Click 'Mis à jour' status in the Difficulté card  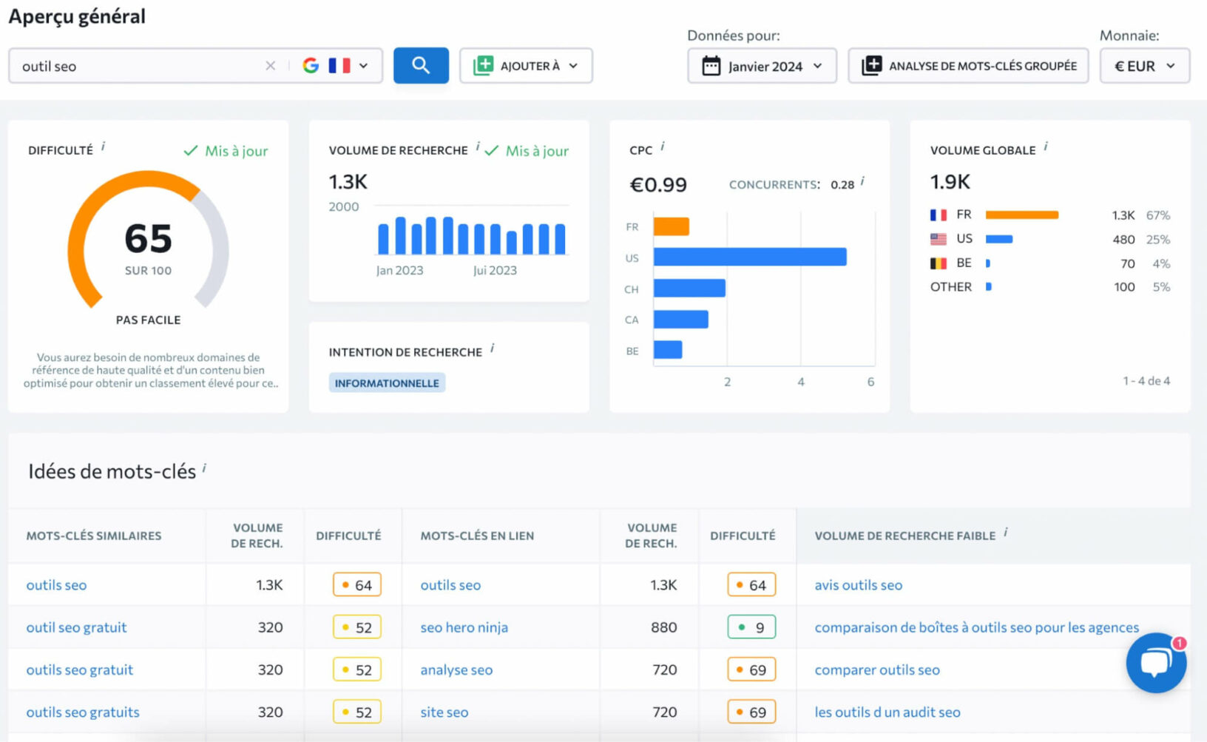pyautogui.click(x=226, y=151)
